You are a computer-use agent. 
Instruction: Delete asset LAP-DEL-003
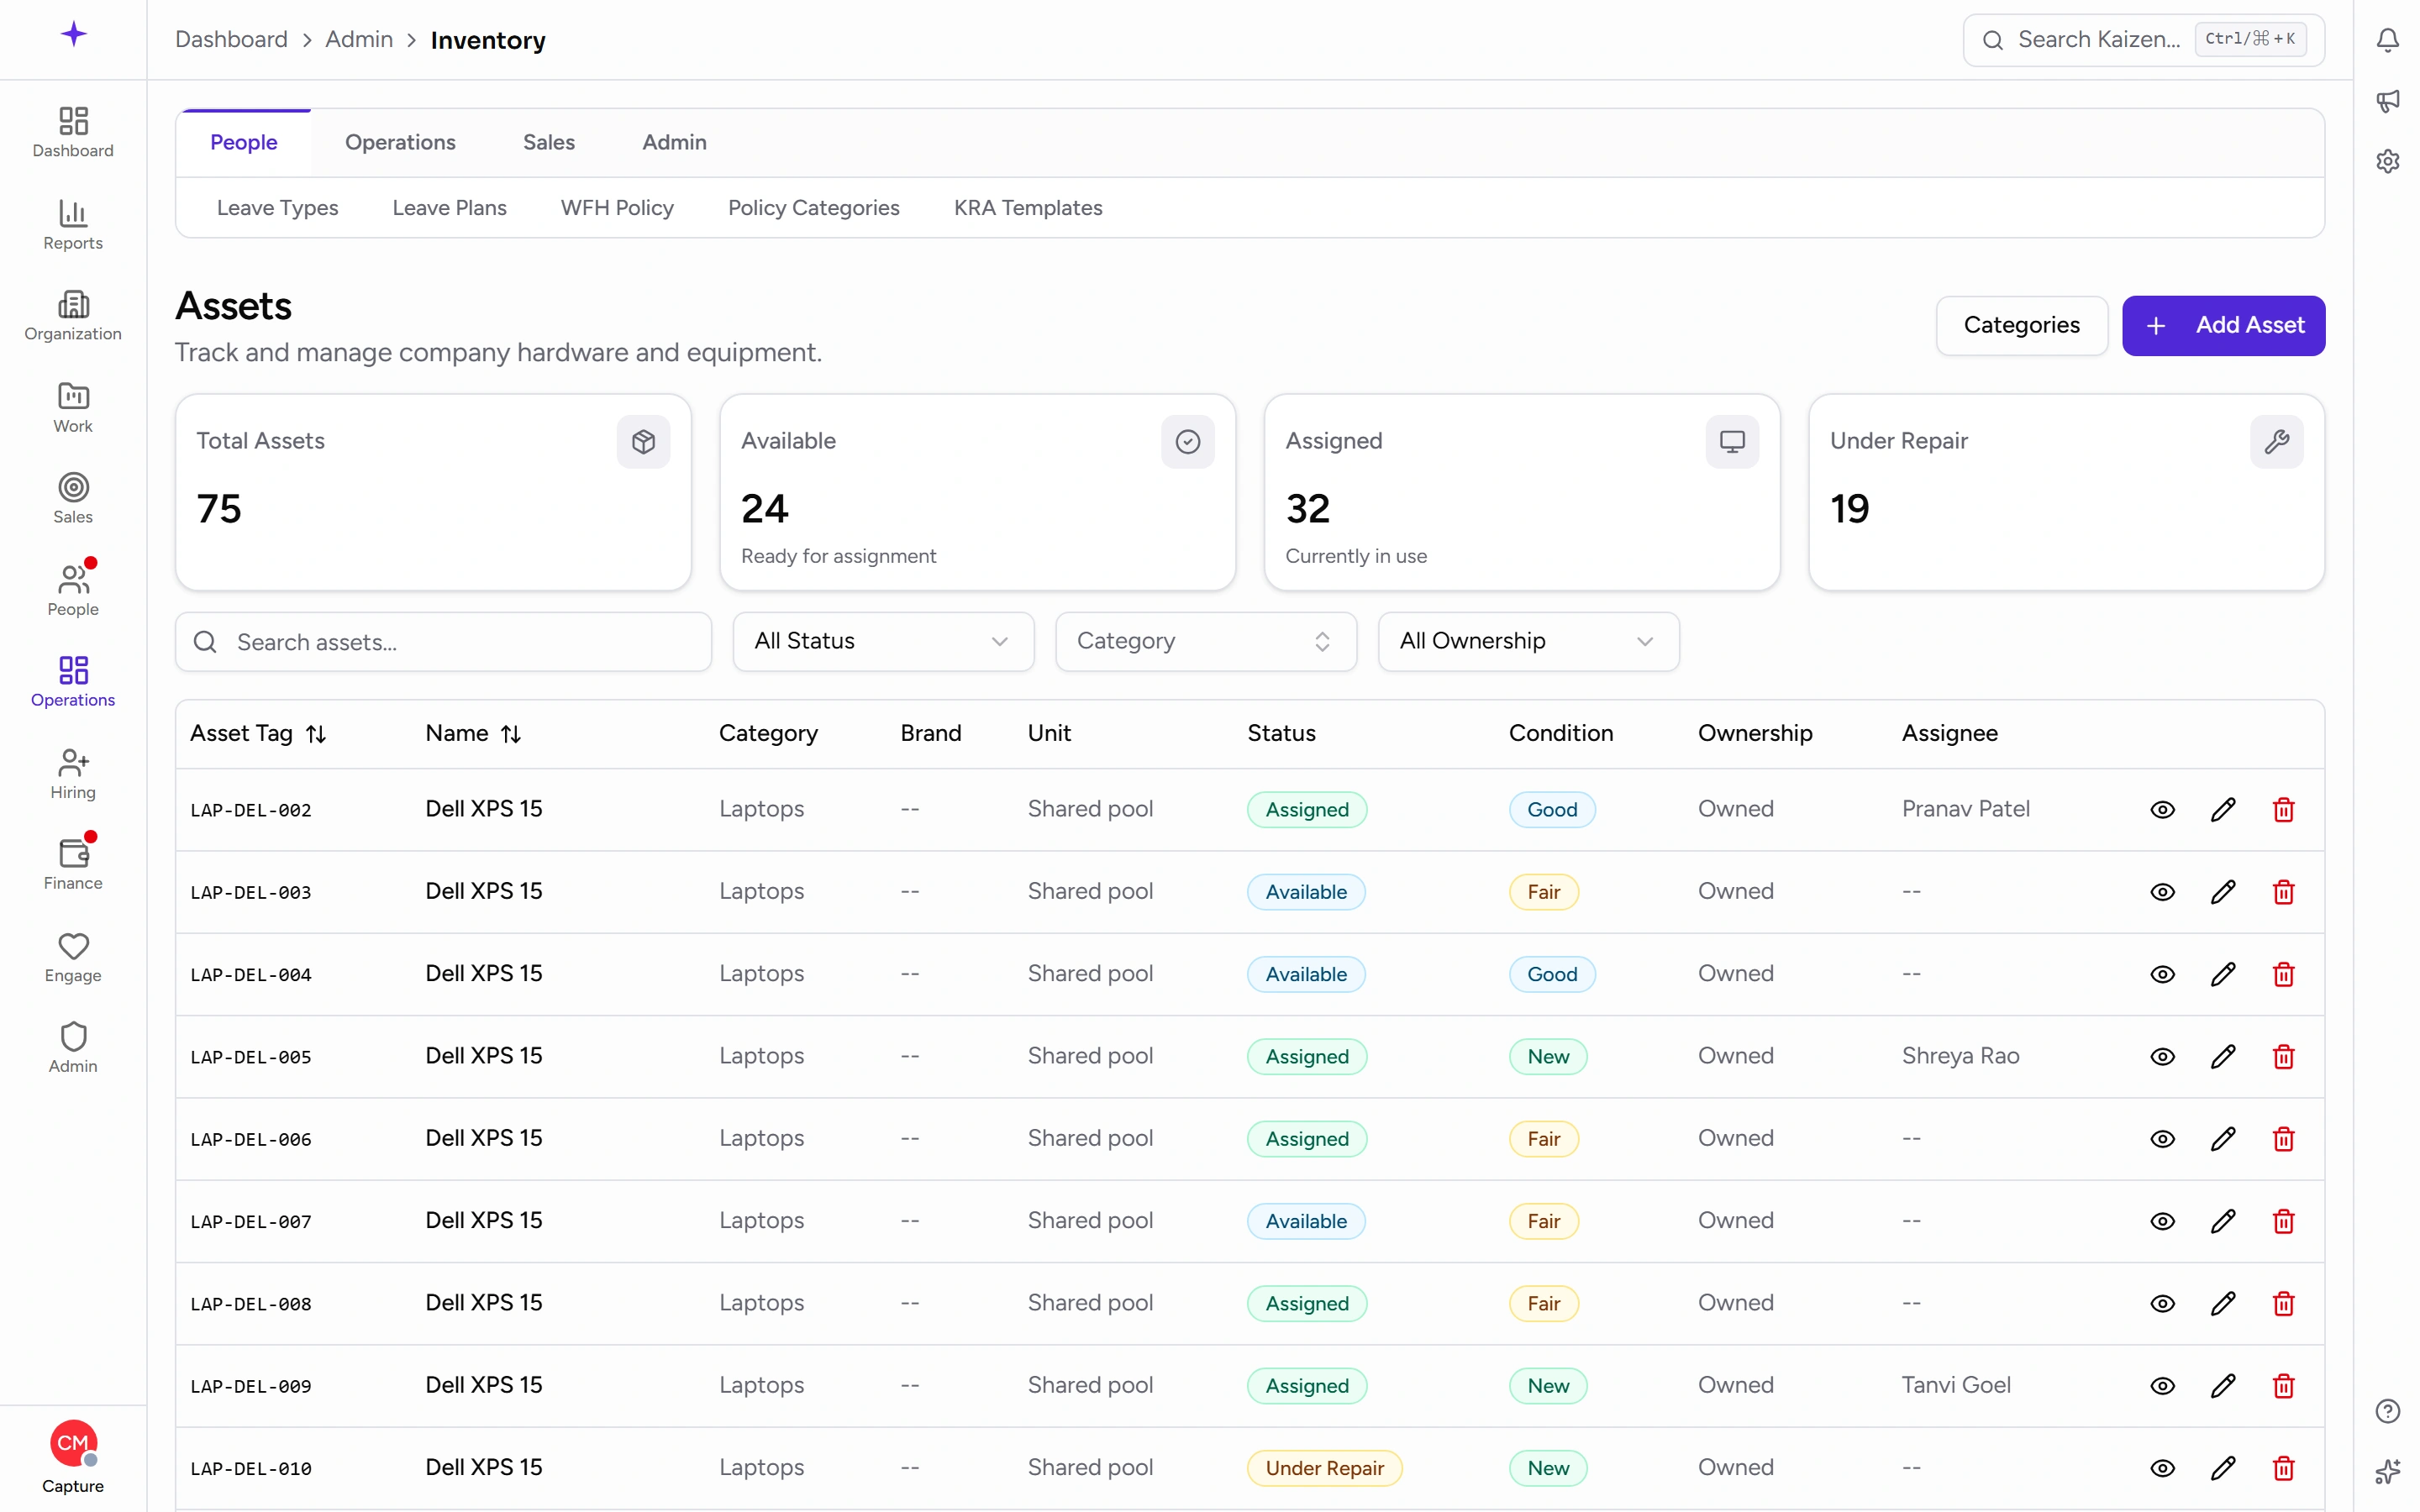[2283, 892]
